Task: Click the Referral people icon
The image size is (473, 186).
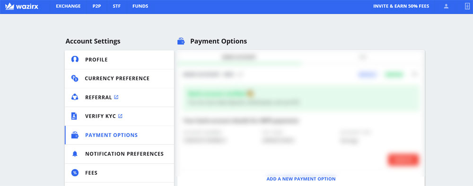Action: pyautogui.click(x=75, y=97)
